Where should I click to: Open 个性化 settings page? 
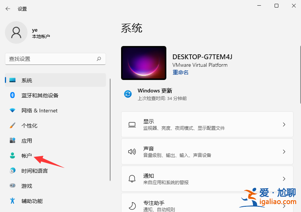(x=55, y=125)
